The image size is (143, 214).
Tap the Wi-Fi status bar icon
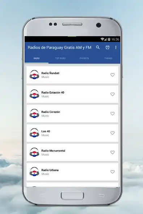click(102, 39)
